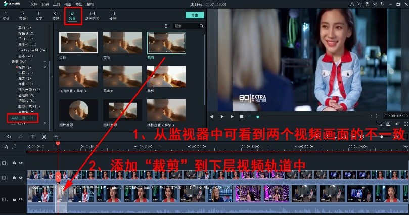Select the 基本 (40) category

25,56
